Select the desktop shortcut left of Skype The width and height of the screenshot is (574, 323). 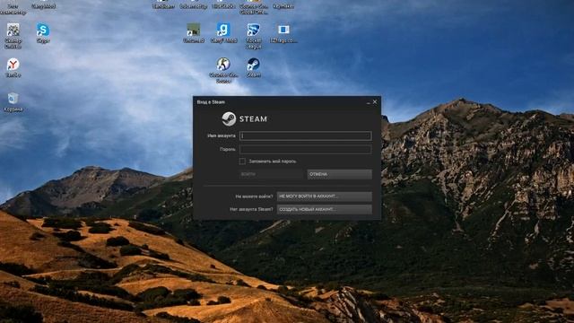13,36
